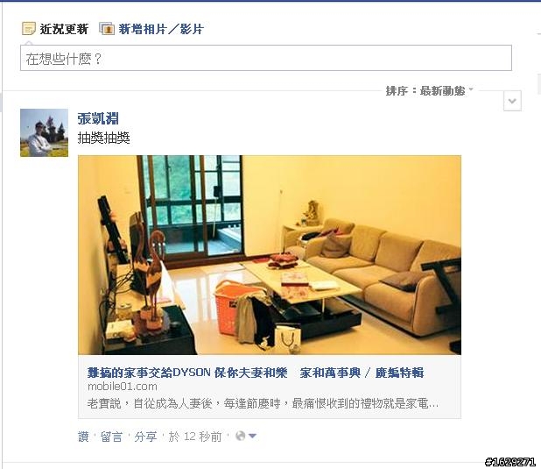Screen dimensions: 541x469
Task: Select the 新增相片／影片 tab
Action: point(161,29)
